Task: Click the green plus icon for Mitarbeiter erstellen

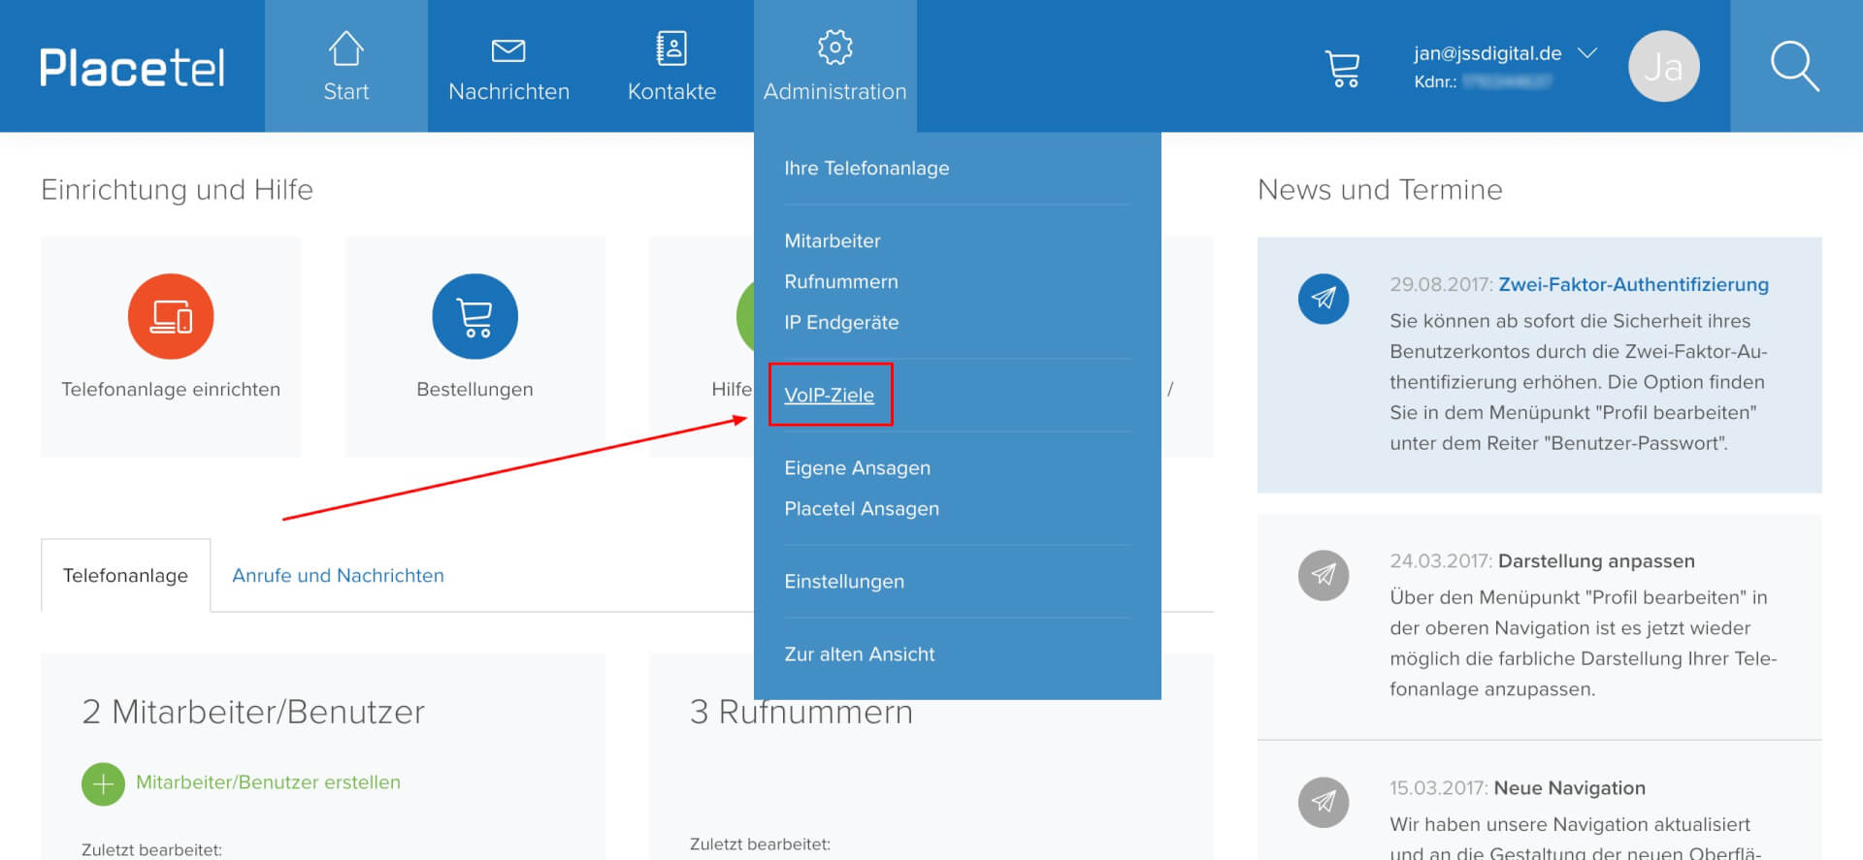Action: (x=103, y=783)
